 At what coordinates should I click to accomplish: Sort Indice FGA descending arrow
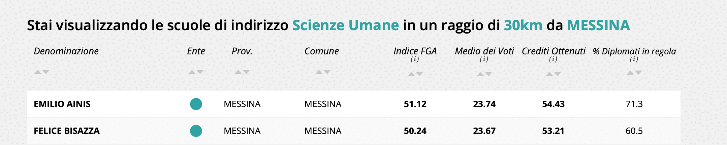(x=419, y=74)
